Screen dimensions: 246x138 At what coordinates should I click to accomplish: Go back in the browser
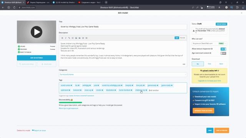(x=3, y=8)
